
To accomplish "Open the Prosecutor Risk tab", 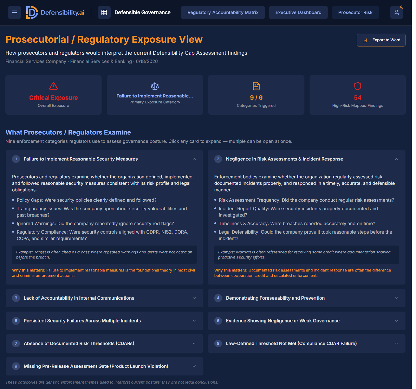I will pos(355,12).
